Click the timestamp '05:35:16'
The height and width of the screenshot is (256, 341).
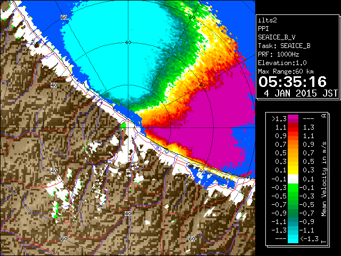click(293, 82)
